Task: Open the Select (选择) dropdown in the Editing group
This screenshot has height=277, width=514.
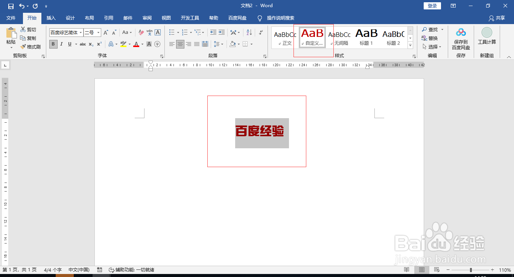Action: pyautogui.click(x=431, y=47)
